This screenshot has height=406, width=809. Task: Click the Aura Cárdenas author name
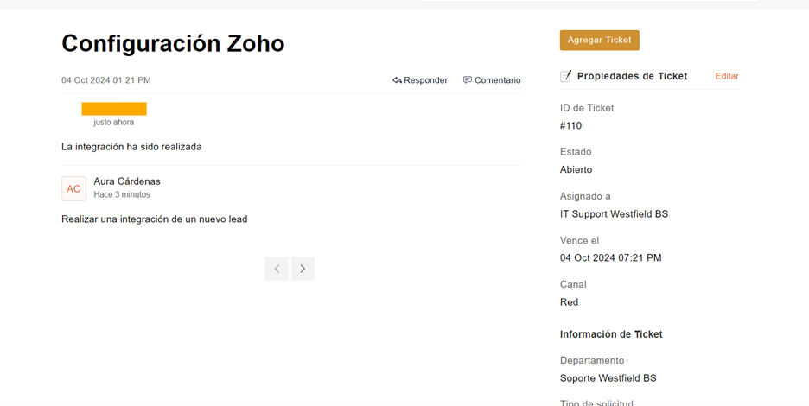(127, 181)
